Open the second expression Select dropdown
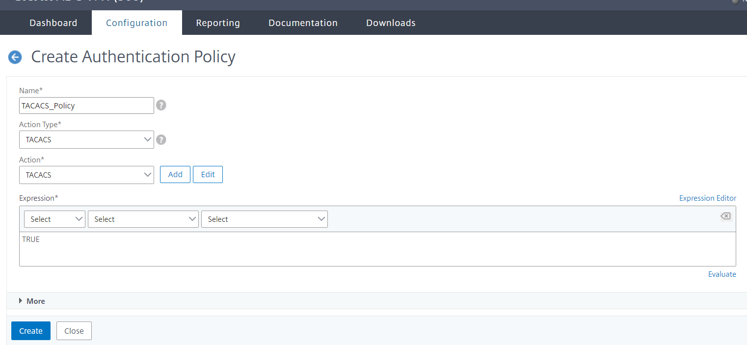 pos(143,219)
